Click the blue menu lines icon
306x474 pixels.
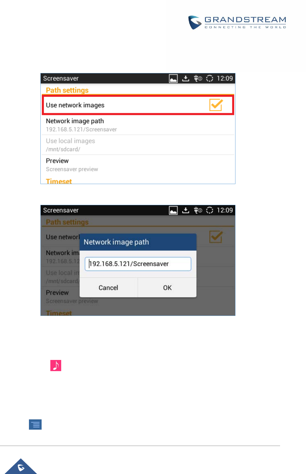click(x=35, y=425)
